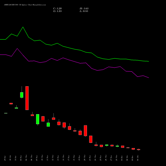Select the red 12 Nov candle

[x=53, y=119]
